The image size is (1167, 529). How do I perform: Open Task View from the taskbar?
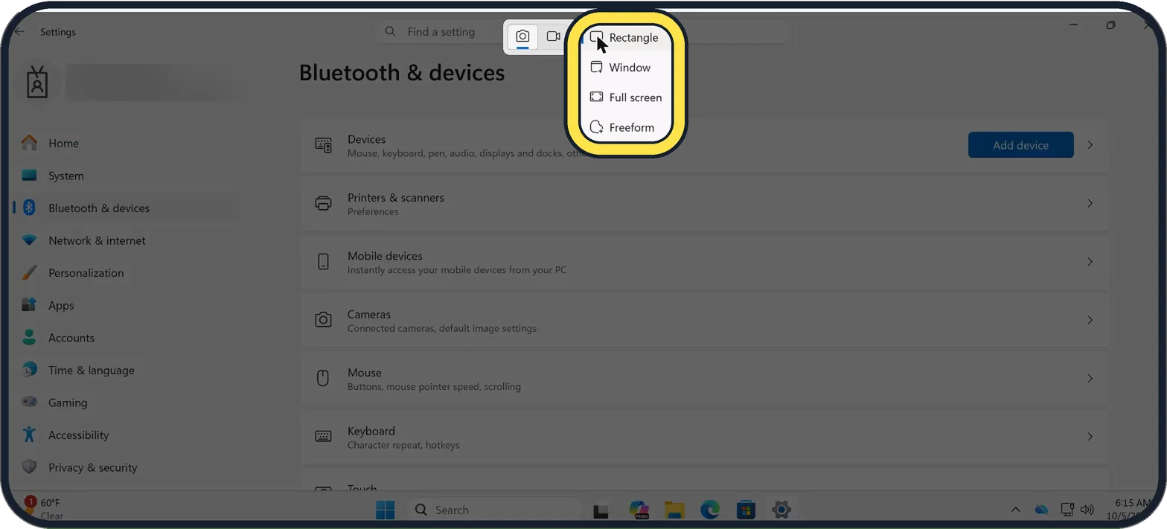point(601,510)
